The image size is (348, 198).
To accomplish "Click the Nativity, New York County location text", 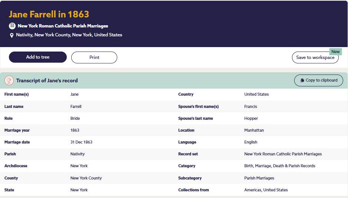I will click(69, 35).
